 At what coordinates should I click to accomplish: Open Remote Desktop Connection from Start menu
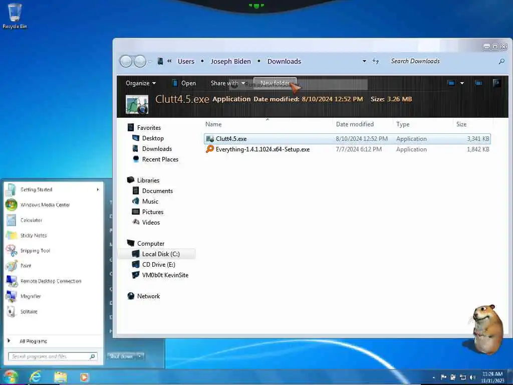coord(51,281)
